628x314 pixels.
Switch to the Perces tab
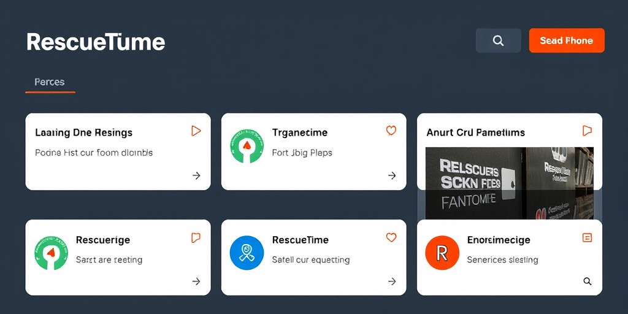(50, 82)
